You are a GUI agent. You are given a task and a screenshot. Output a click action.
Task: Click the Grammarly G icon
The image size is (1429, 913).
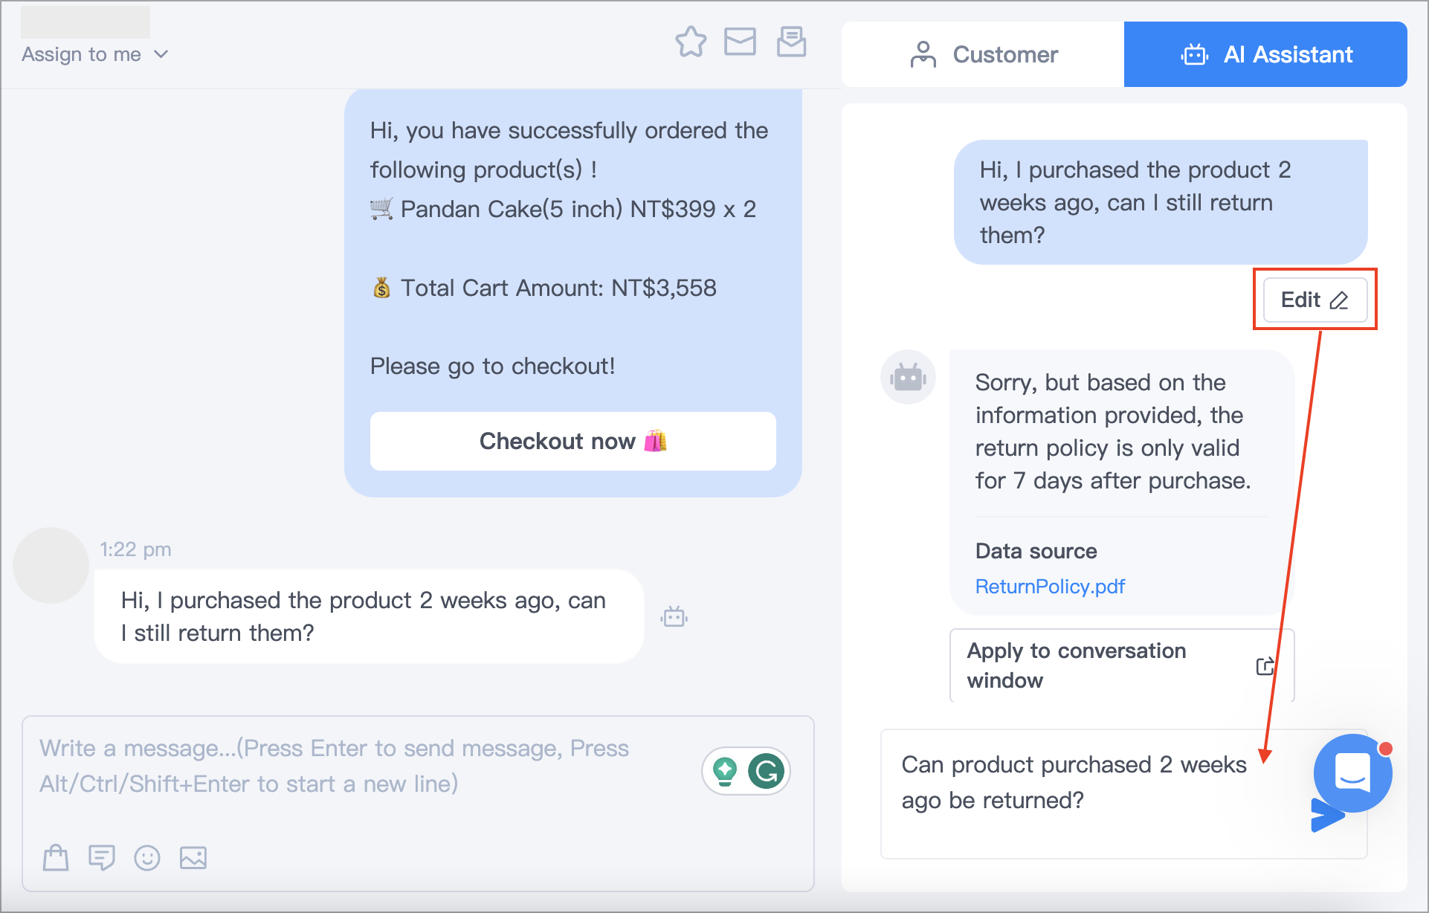coord(766,771)
